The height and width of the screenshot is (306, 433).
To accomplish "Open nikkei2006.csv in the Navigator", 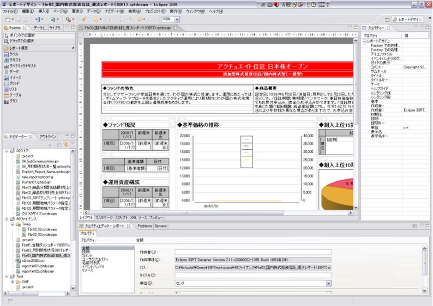I will [33, 261].
